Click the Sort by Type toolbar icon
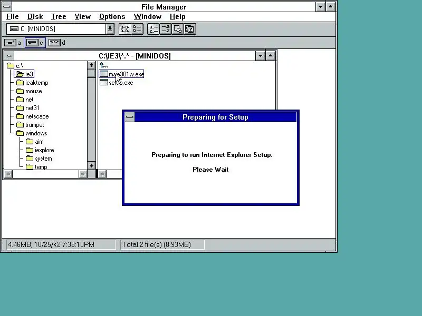Screen dimensions: 422x316 click(166, 29)
